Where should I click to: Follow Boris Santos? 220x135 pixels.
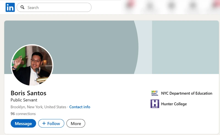(x=51, y=123)
